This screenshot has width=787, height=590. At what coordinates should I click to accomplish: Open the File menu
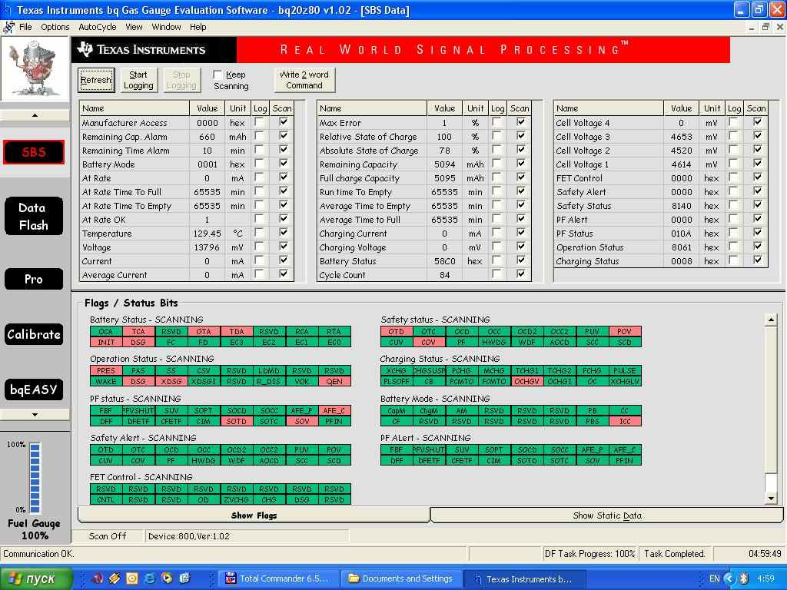point(25,27)
